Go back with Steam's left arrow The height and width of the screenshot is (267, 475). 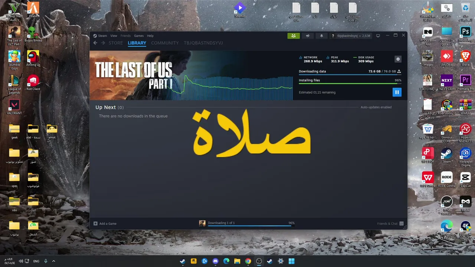click(x=95, y=43)
